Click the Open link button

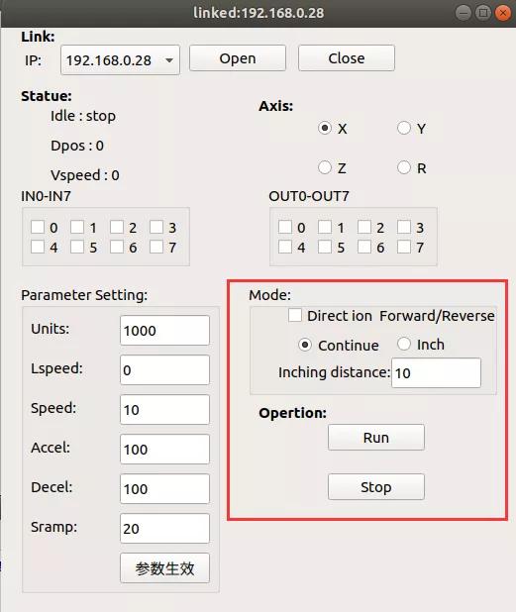point(238,58)
